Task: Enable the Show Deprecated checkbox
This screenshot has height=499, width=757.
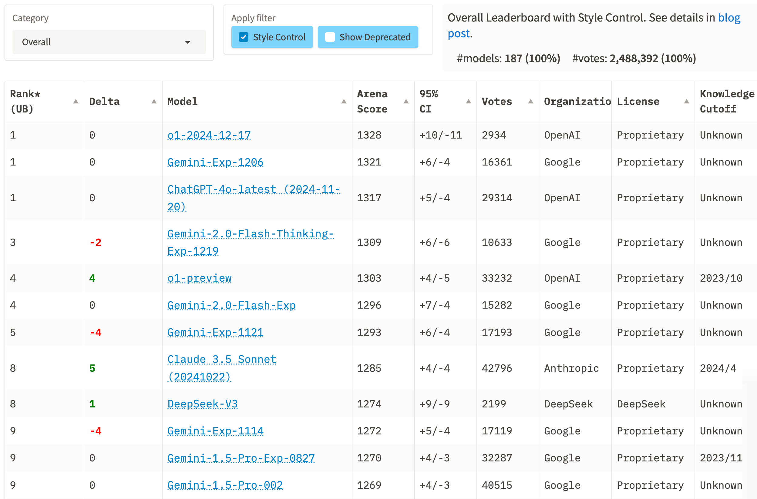Action: click(x=330, y=37)
